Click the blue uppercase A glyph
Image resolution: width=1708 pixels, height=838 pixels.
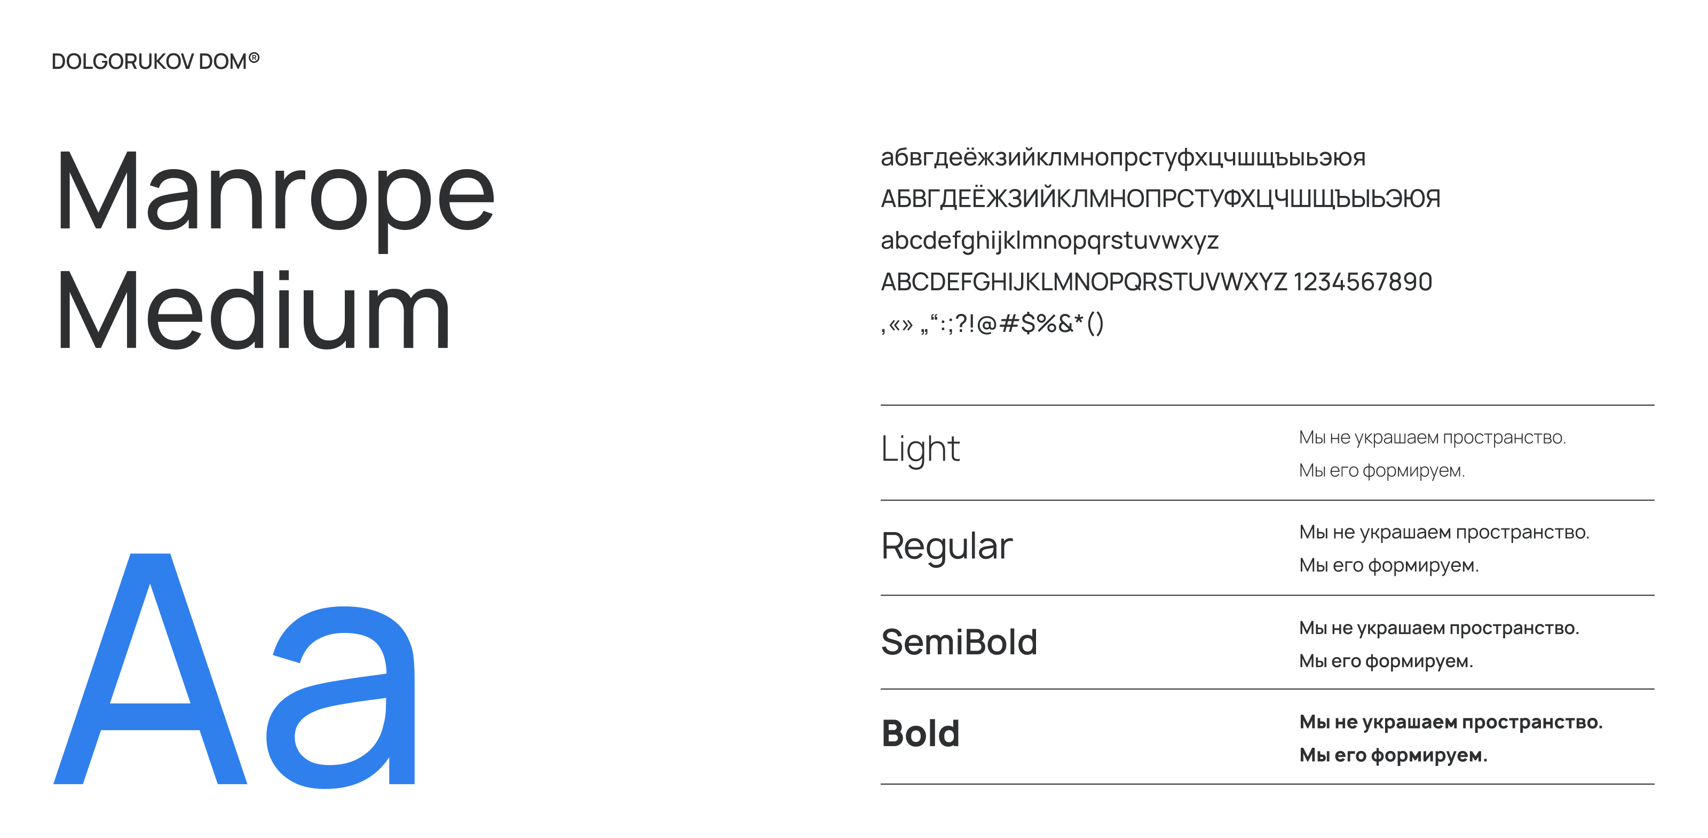click(151, 670)
